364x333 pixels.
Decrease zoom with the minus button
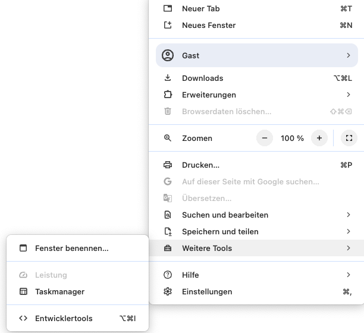[x=265, y=138]
